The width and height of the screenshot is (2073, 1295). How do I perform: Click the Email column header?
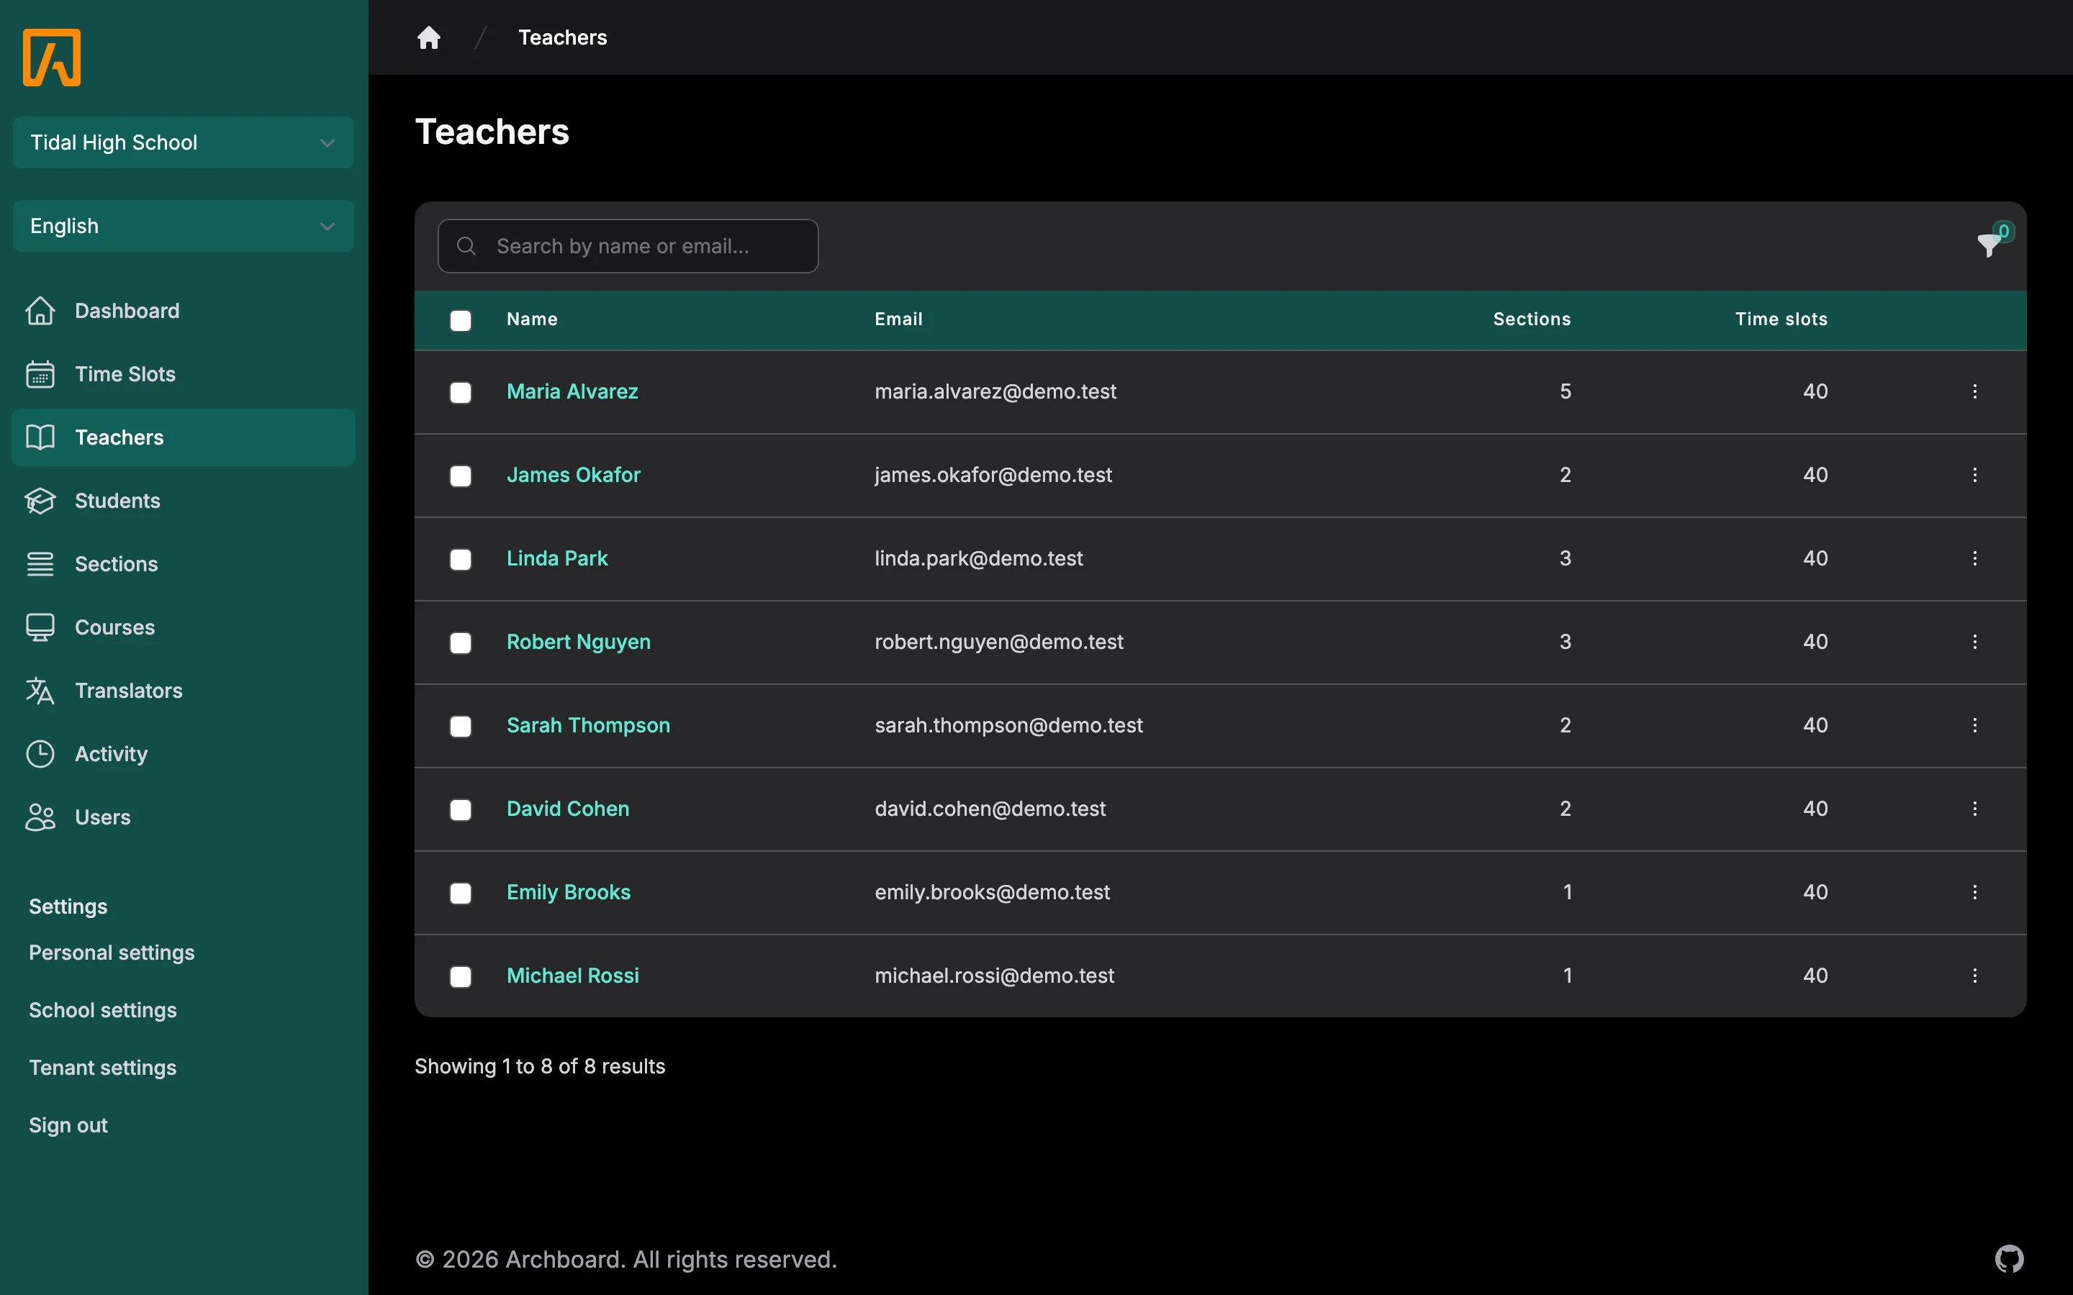click(x=898, y=319)
